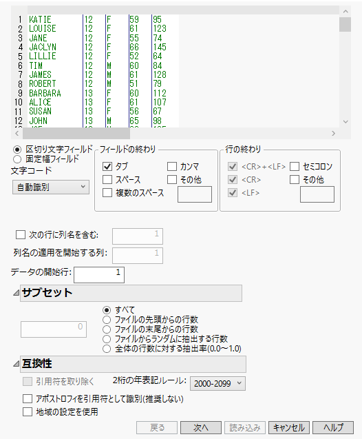Check the セミコロン checkbox
This screenshot has width=362, height=439.
tap(295, 166)
